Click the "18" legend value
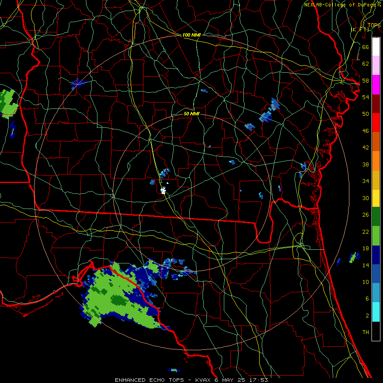The width and height of the screenshot is (383, 383). 366,249
